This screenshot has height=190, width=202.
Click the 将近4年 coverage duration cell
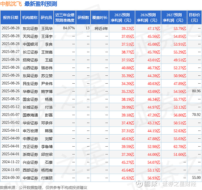tap(101, 28)
